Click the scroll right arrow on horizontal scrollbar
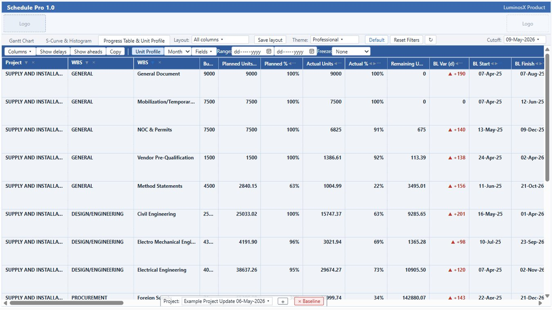552x310 pixels. (541, 303)
